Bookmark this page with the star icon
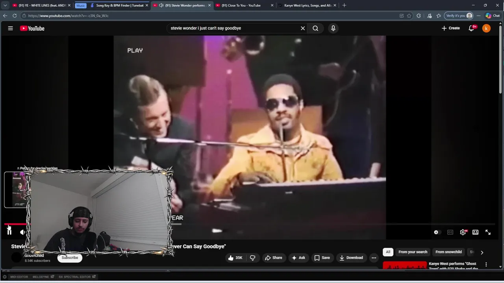Viewport: 504px width, 283px height. coord(409,16)
